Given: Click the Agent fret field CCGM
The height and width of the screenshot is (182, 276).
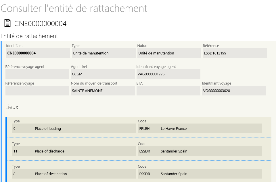Looking at the screenshot, I should click(103, 74).
